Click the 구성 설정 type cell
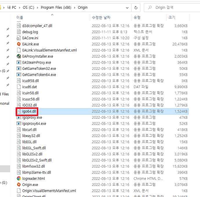Image resolution: width=200 pixels, height=197 pixels. pyautogui.click(x=141, y=38)
